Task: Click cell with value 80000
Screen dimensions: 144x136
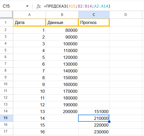Action: 62,30
